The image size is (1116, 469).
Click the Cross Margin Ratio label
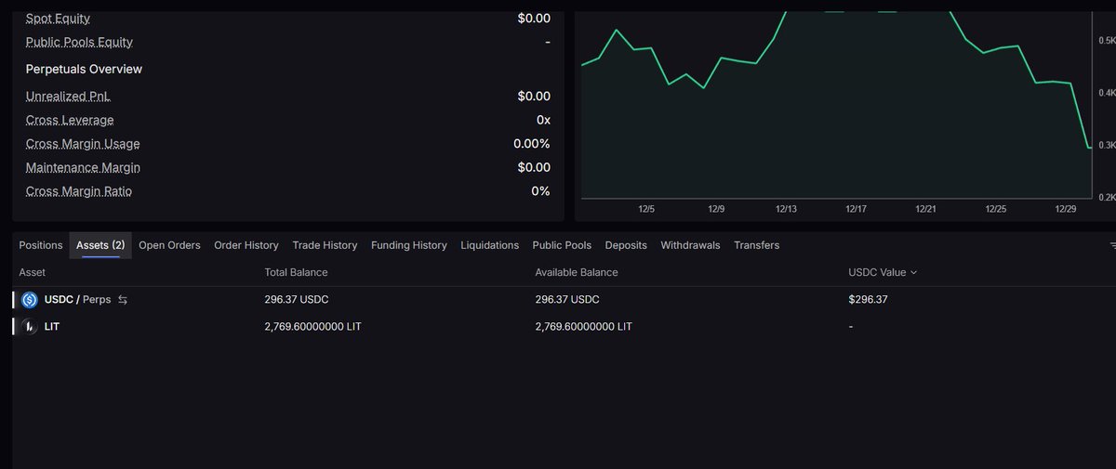pos(79,191)
